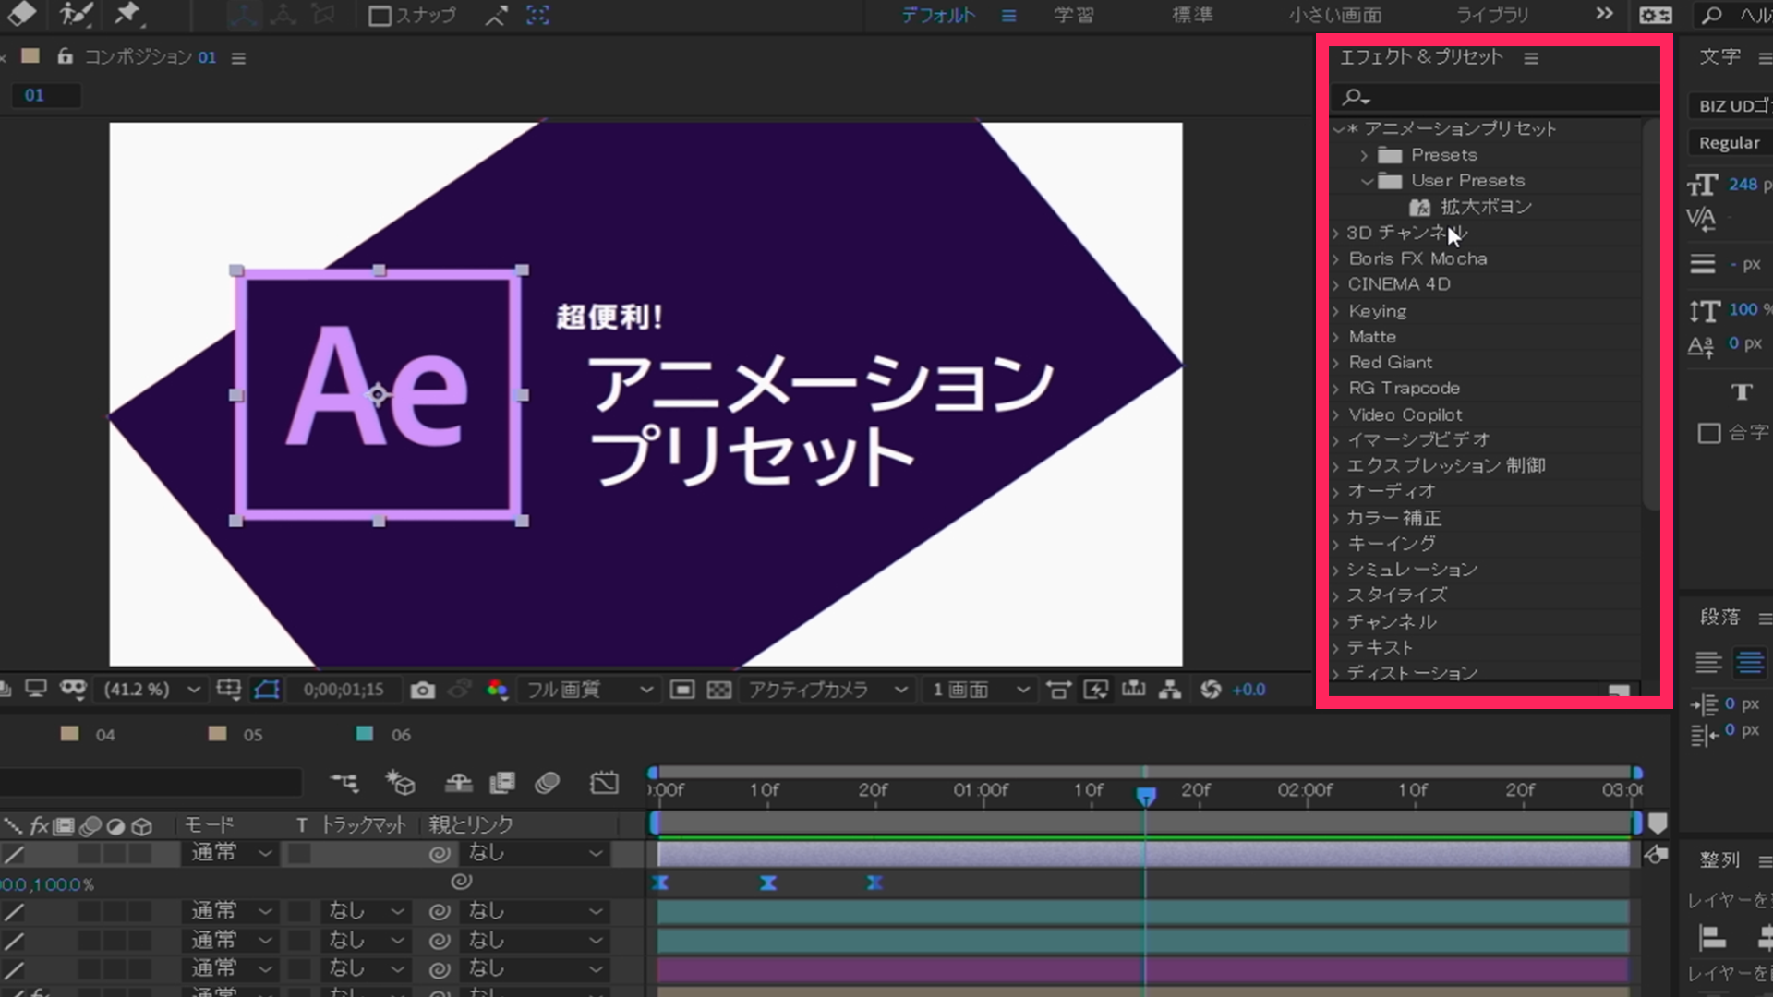Select the second keyframe in timeline
Screen dimensions: 1773x997
click(x=767, y=883)
